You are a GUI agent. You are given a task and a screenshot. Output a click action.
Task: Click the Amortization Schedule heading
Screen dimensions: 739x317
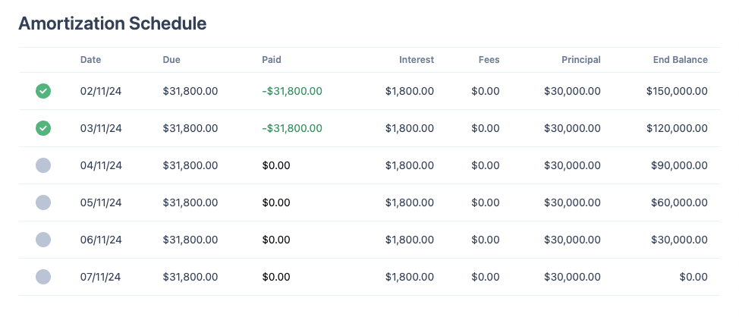pos(112,23)
